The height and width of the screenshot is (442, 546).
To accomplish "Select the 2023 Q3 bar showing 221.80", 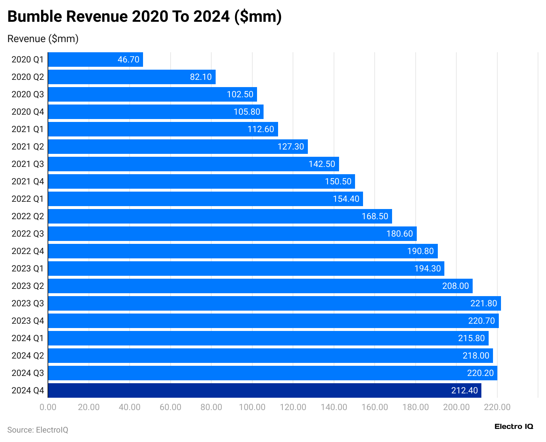I will click(x=274, y=303).
